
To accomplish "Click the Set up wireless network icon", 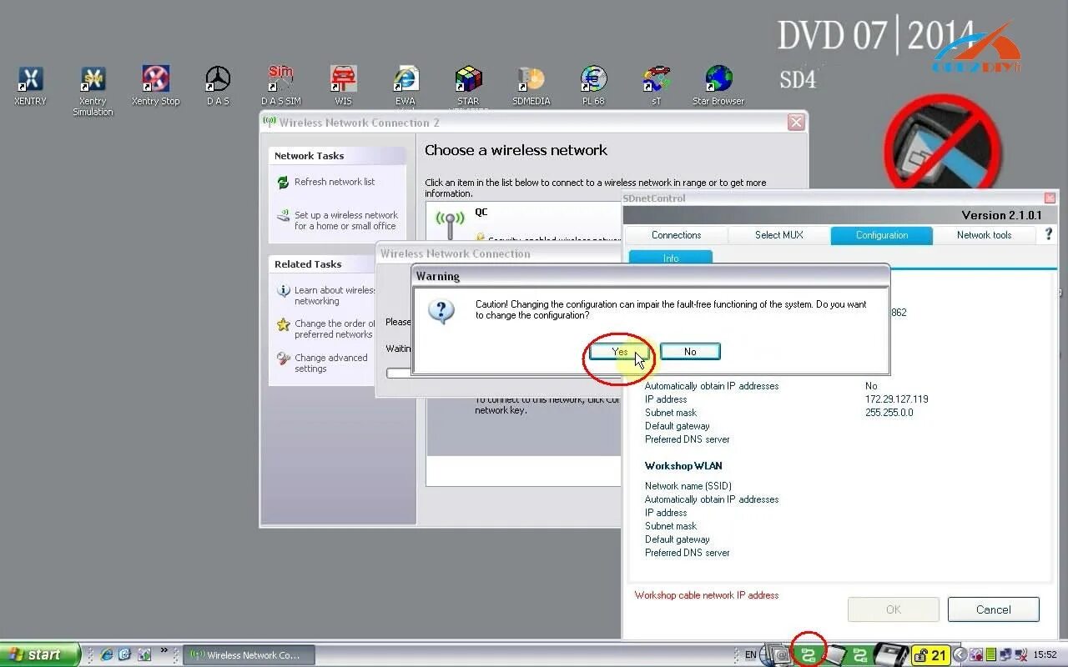I will [283, 216].
